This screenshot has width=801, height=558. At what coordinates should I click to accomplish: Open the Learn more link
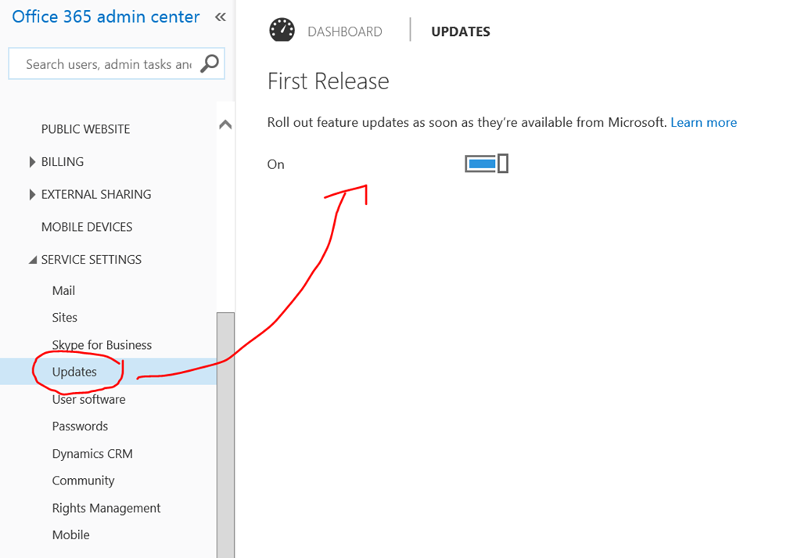point(703,122)
